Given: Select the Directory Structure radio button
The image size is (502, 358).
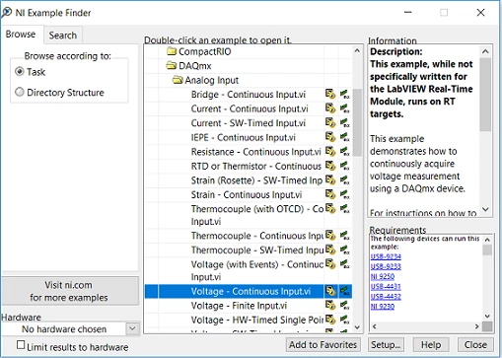Looking at the screenshot, I should 20,92.
